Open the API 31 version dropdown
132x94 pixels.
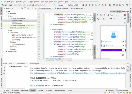(118, 15)
